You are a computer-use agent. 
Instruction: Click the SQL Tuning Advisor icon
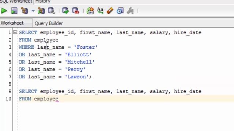pos(51,11)
